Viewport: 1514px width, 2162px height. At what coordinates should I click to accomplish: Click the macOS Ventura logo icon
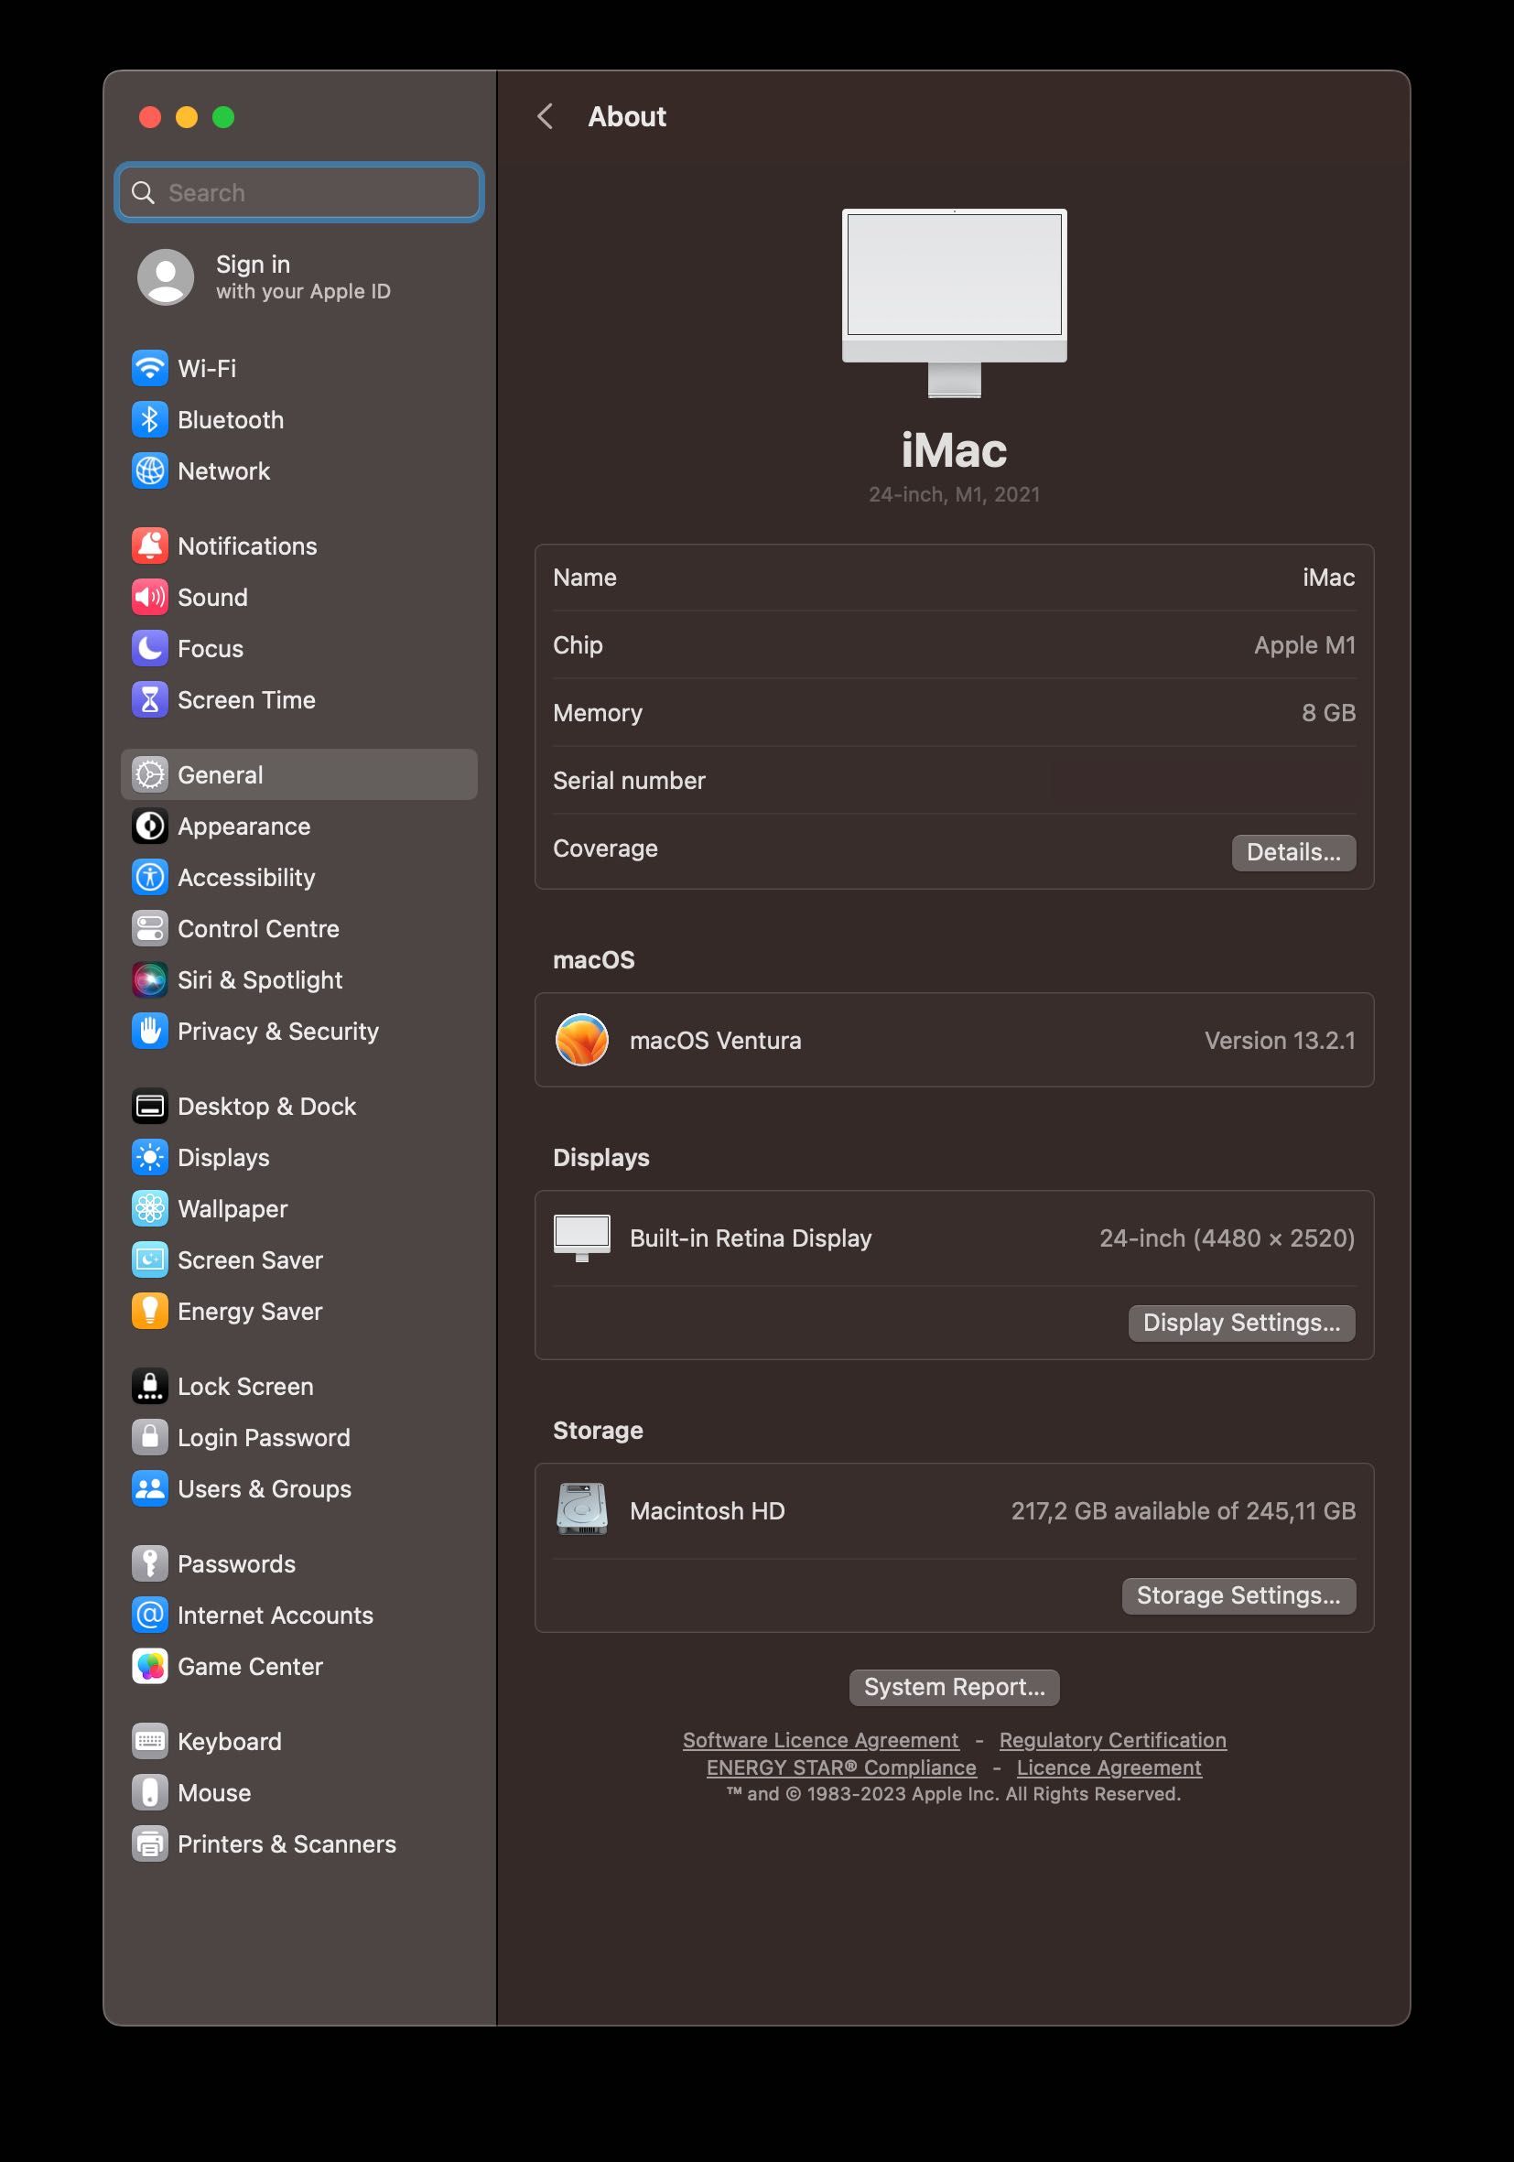(582, 1040)
